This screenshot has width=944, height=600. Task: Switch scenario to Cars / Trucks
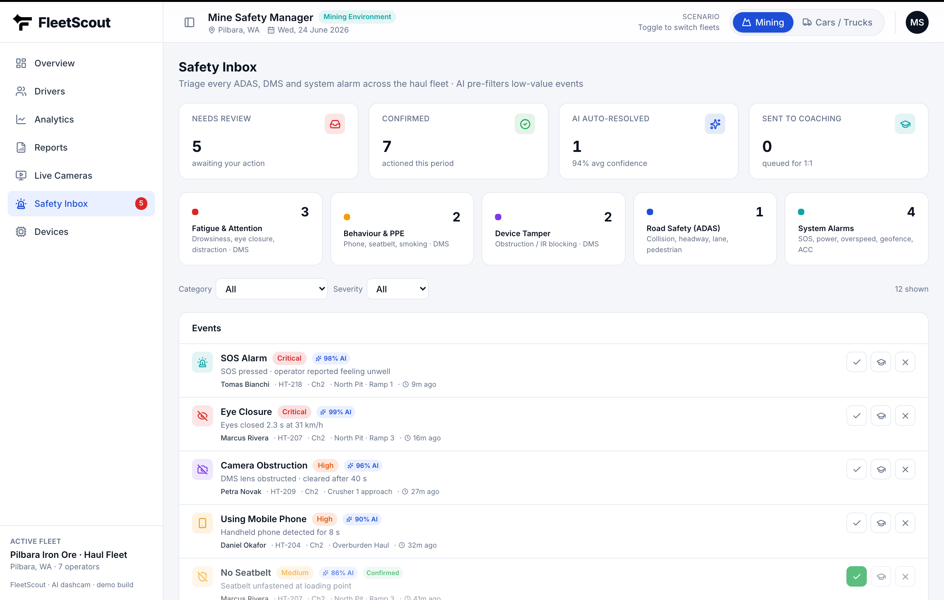837,22
